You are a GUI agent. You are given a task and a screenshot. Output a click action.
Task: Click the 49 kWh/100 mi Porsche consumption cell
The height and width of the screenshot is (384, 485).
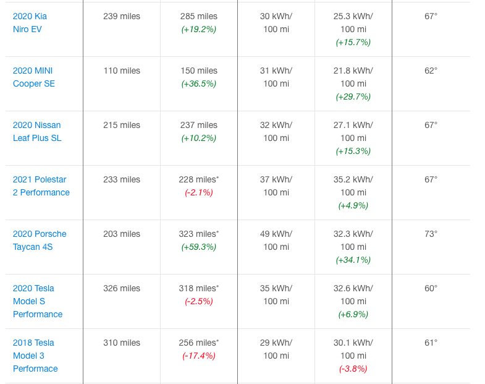coord(276,240)
